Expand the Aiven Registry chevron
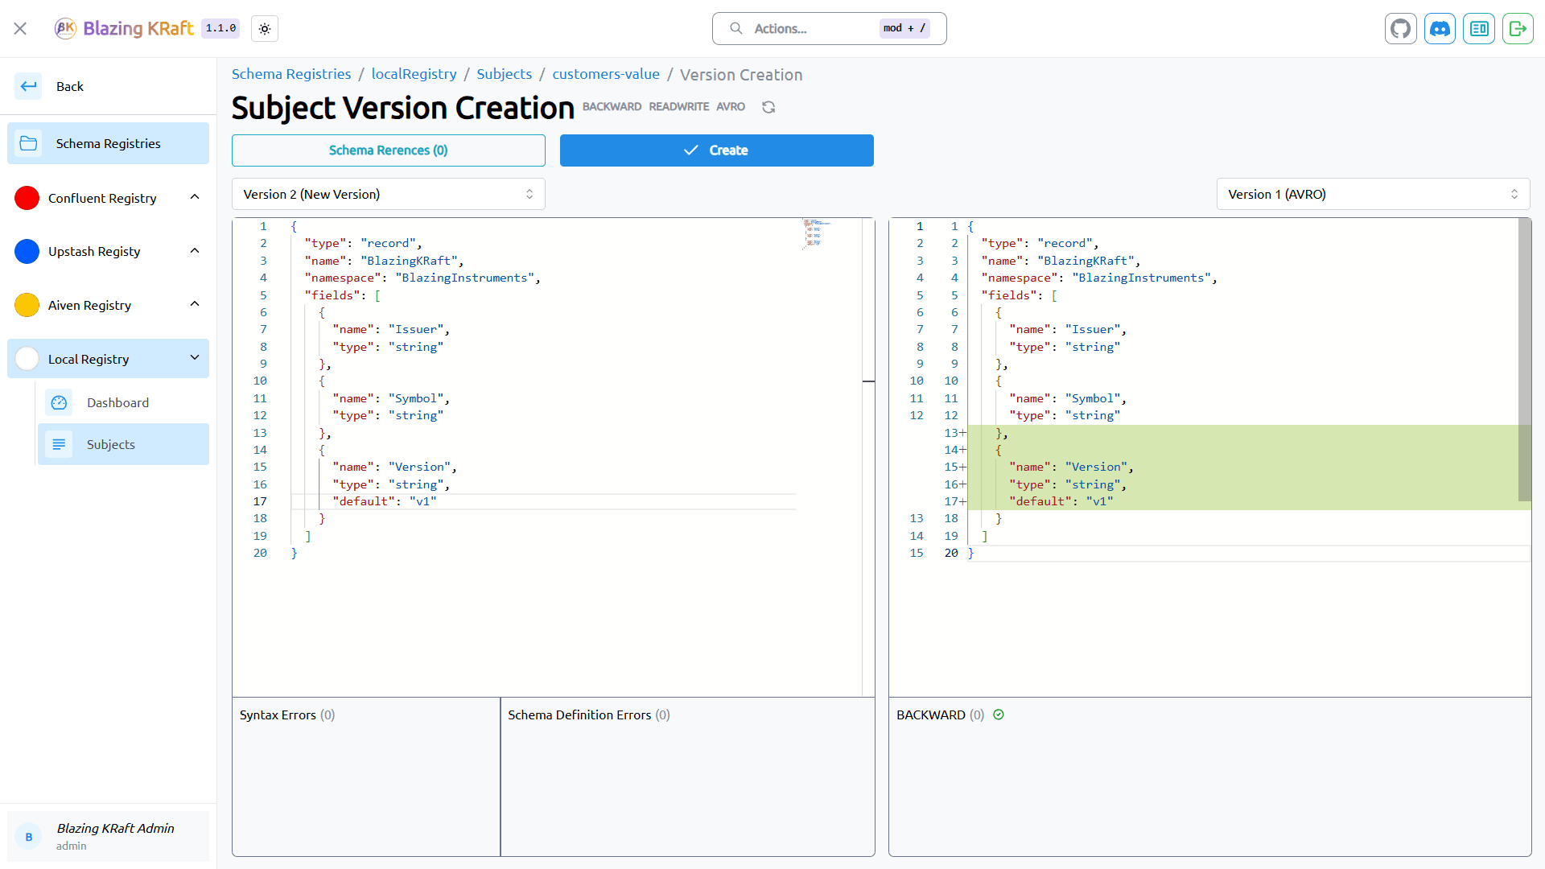 [195, 304]
